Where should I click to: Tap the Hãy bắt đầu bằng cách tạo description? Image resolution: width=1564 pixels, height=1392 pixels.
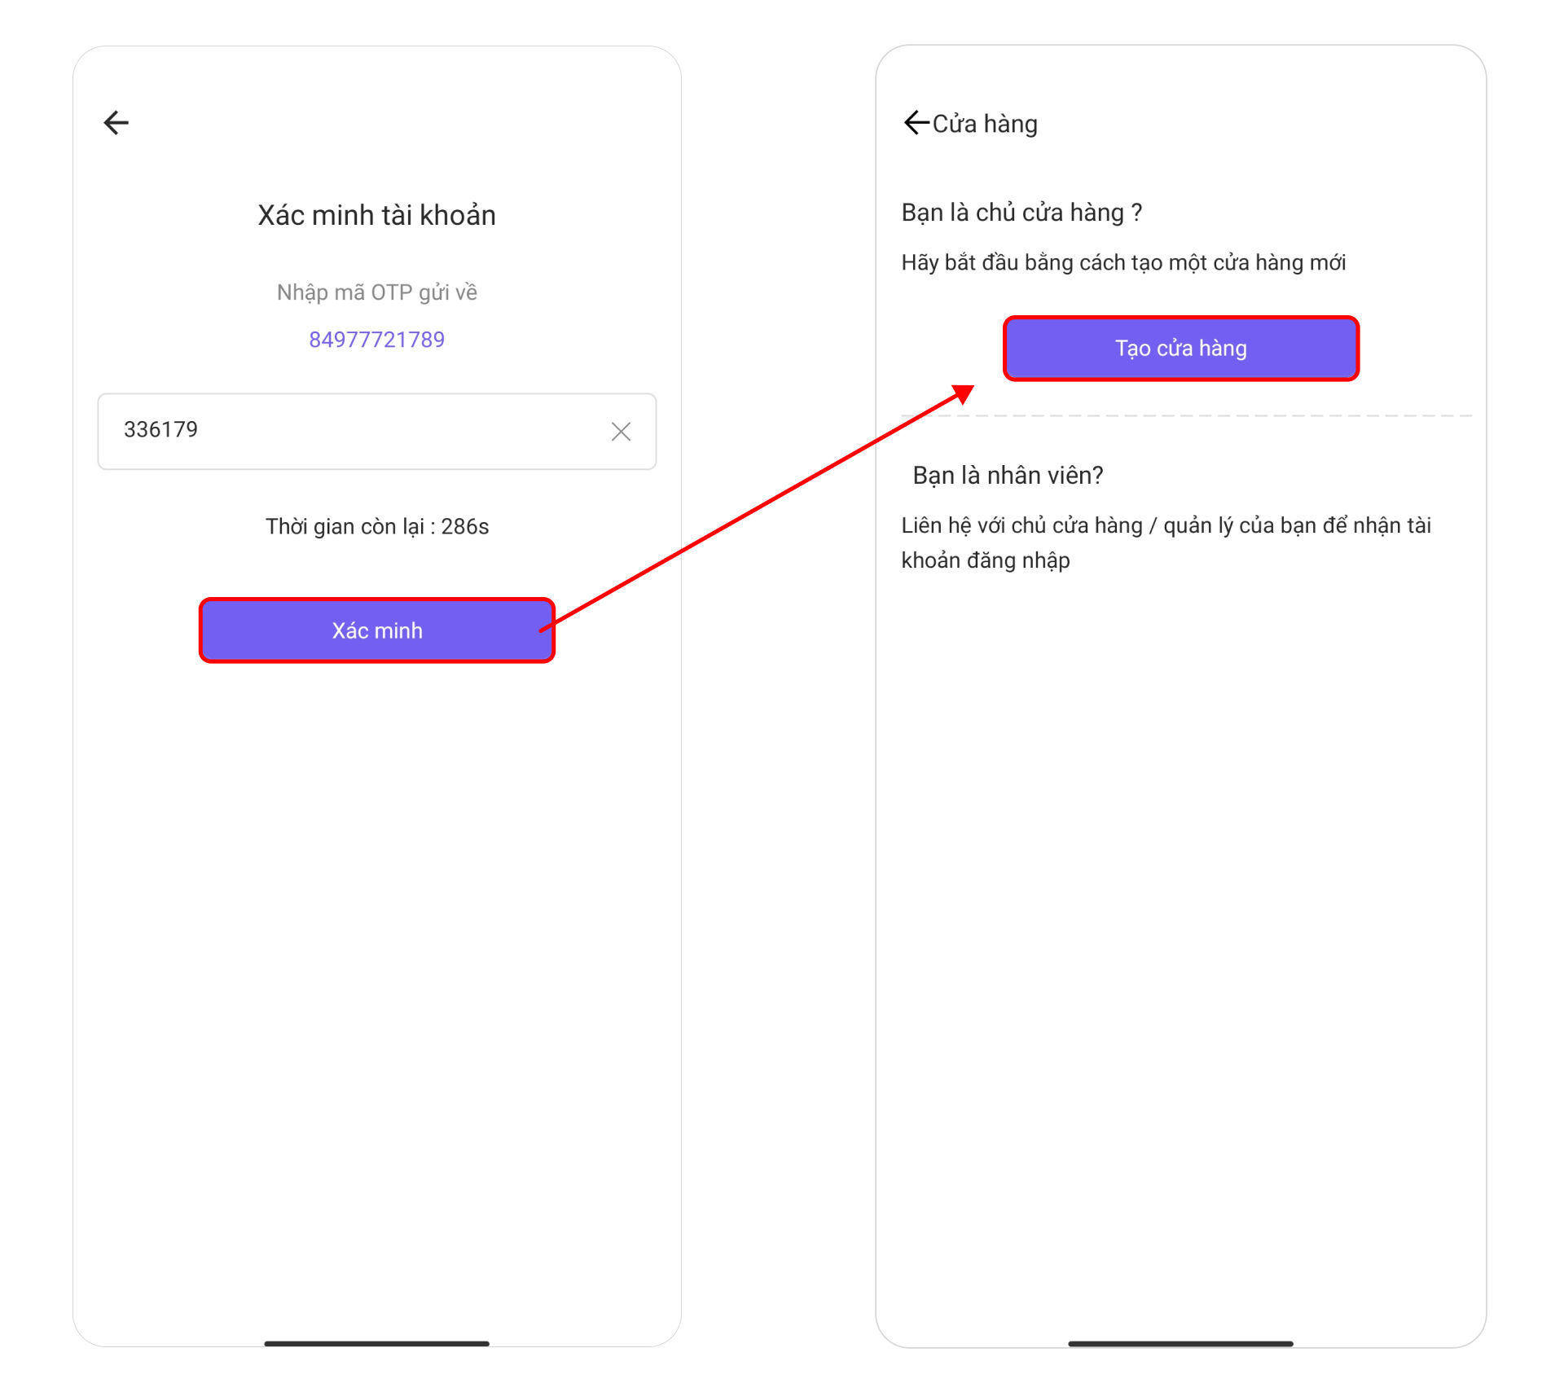click(1123, 262)
